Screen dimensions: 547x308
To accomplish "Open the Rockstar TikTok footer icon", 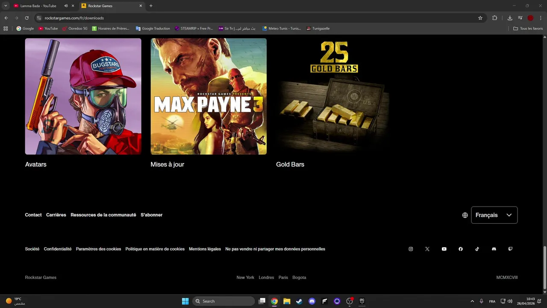I will 477,249.
